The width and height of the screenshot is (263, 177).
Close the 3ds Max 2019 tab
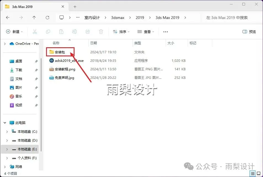tap(63, 7)
